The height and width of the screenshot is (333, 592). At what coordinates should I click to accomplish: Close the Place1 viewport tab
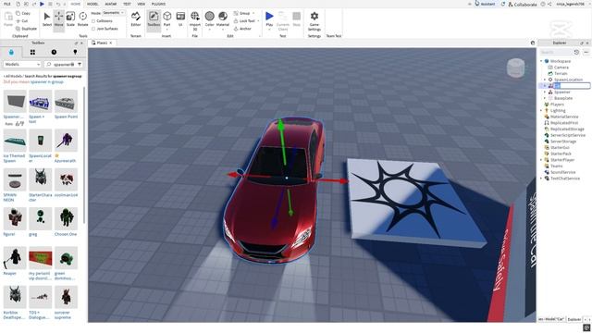click(x=111, y=43)
